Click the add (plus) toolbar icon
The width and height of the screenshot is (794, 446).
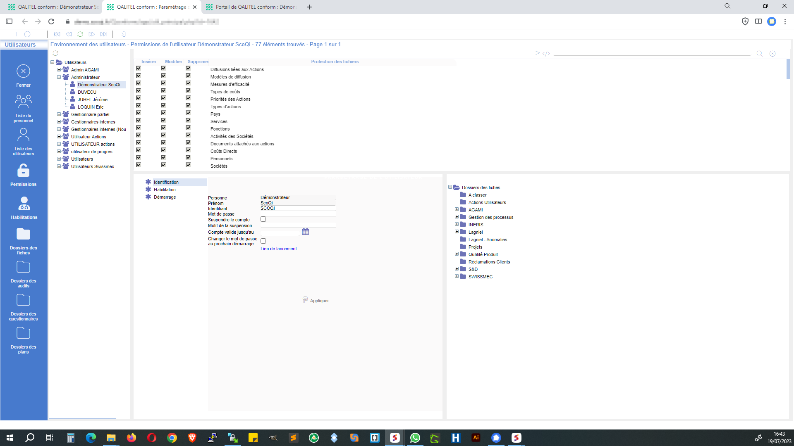[16, 34]
